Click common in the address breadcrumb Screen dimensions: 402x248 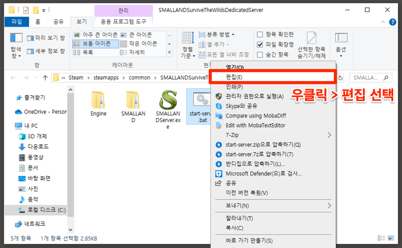point(139,78)
